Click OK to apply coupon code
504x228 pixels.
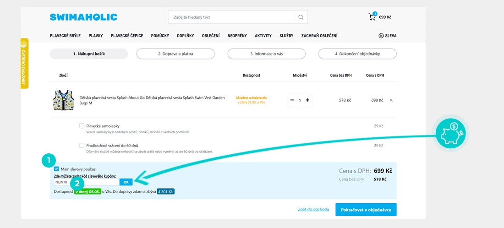(126, 182)
